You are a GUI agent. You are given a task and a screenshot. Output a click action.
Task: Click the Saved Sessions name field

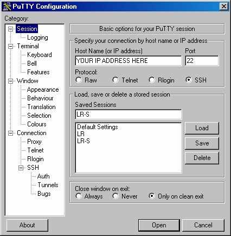coord(129,114)
